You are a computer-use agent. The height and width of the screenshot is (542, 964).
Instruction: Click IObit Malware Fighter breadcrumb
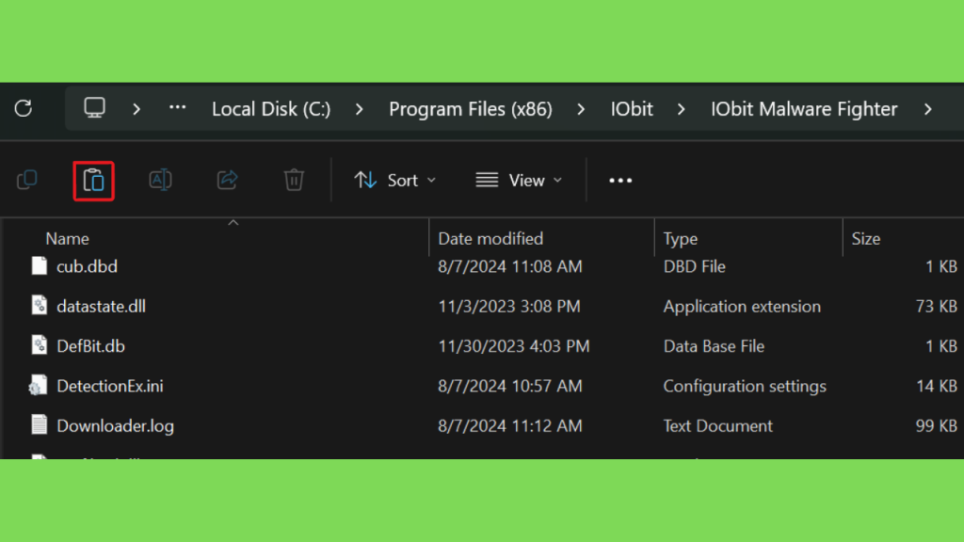tap(804, 109)
